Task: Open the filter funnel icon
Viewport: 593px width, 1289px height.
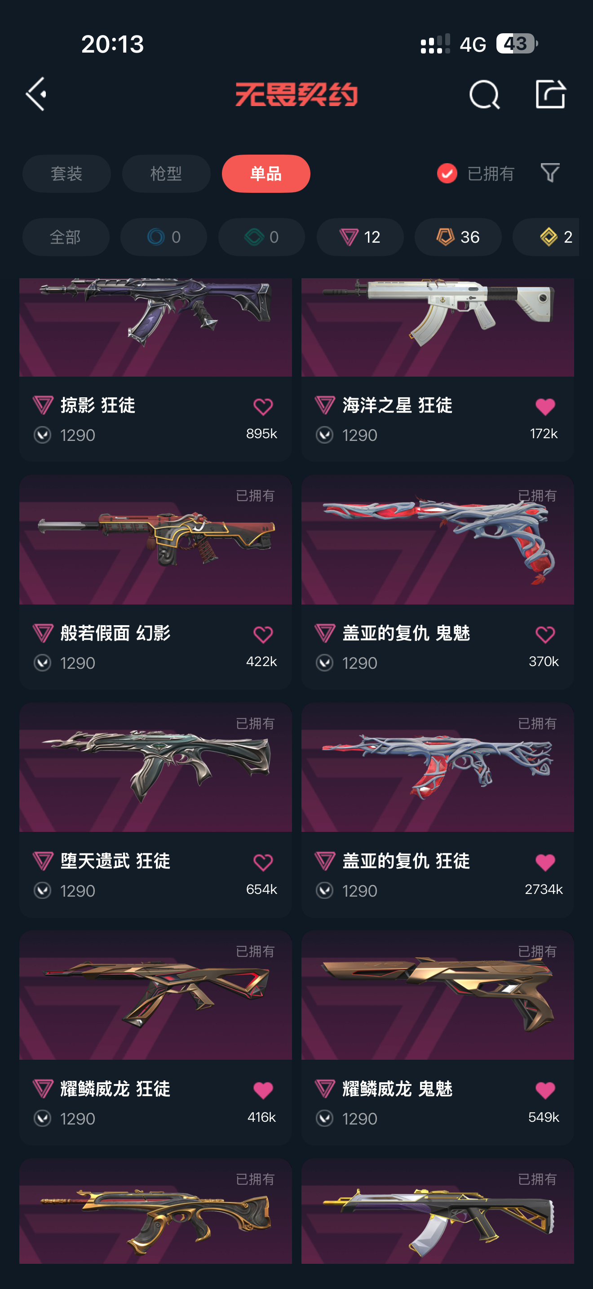Action: (550, 173)
